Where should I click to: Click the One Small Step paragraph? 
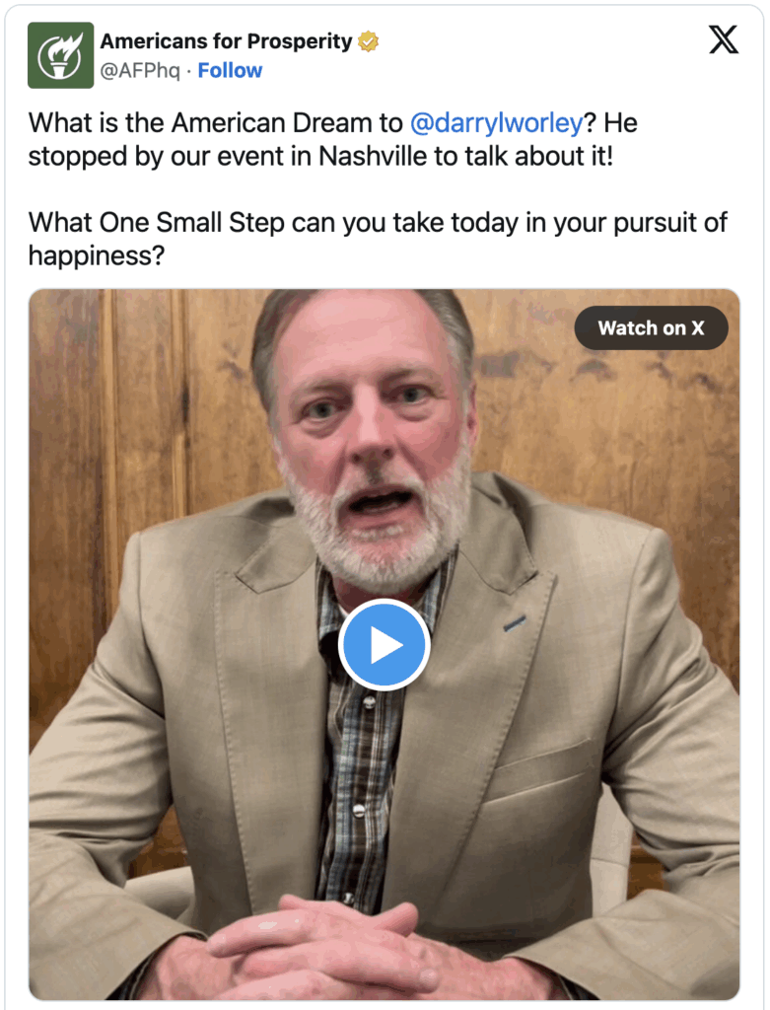378,239
